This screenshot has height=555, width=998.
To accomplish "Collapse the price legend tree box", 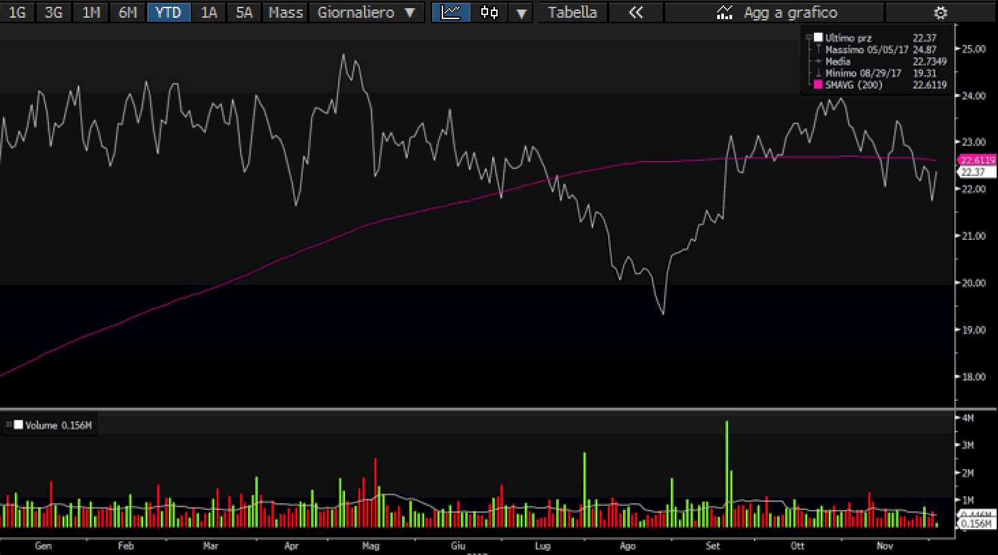I will pos(808,38).
